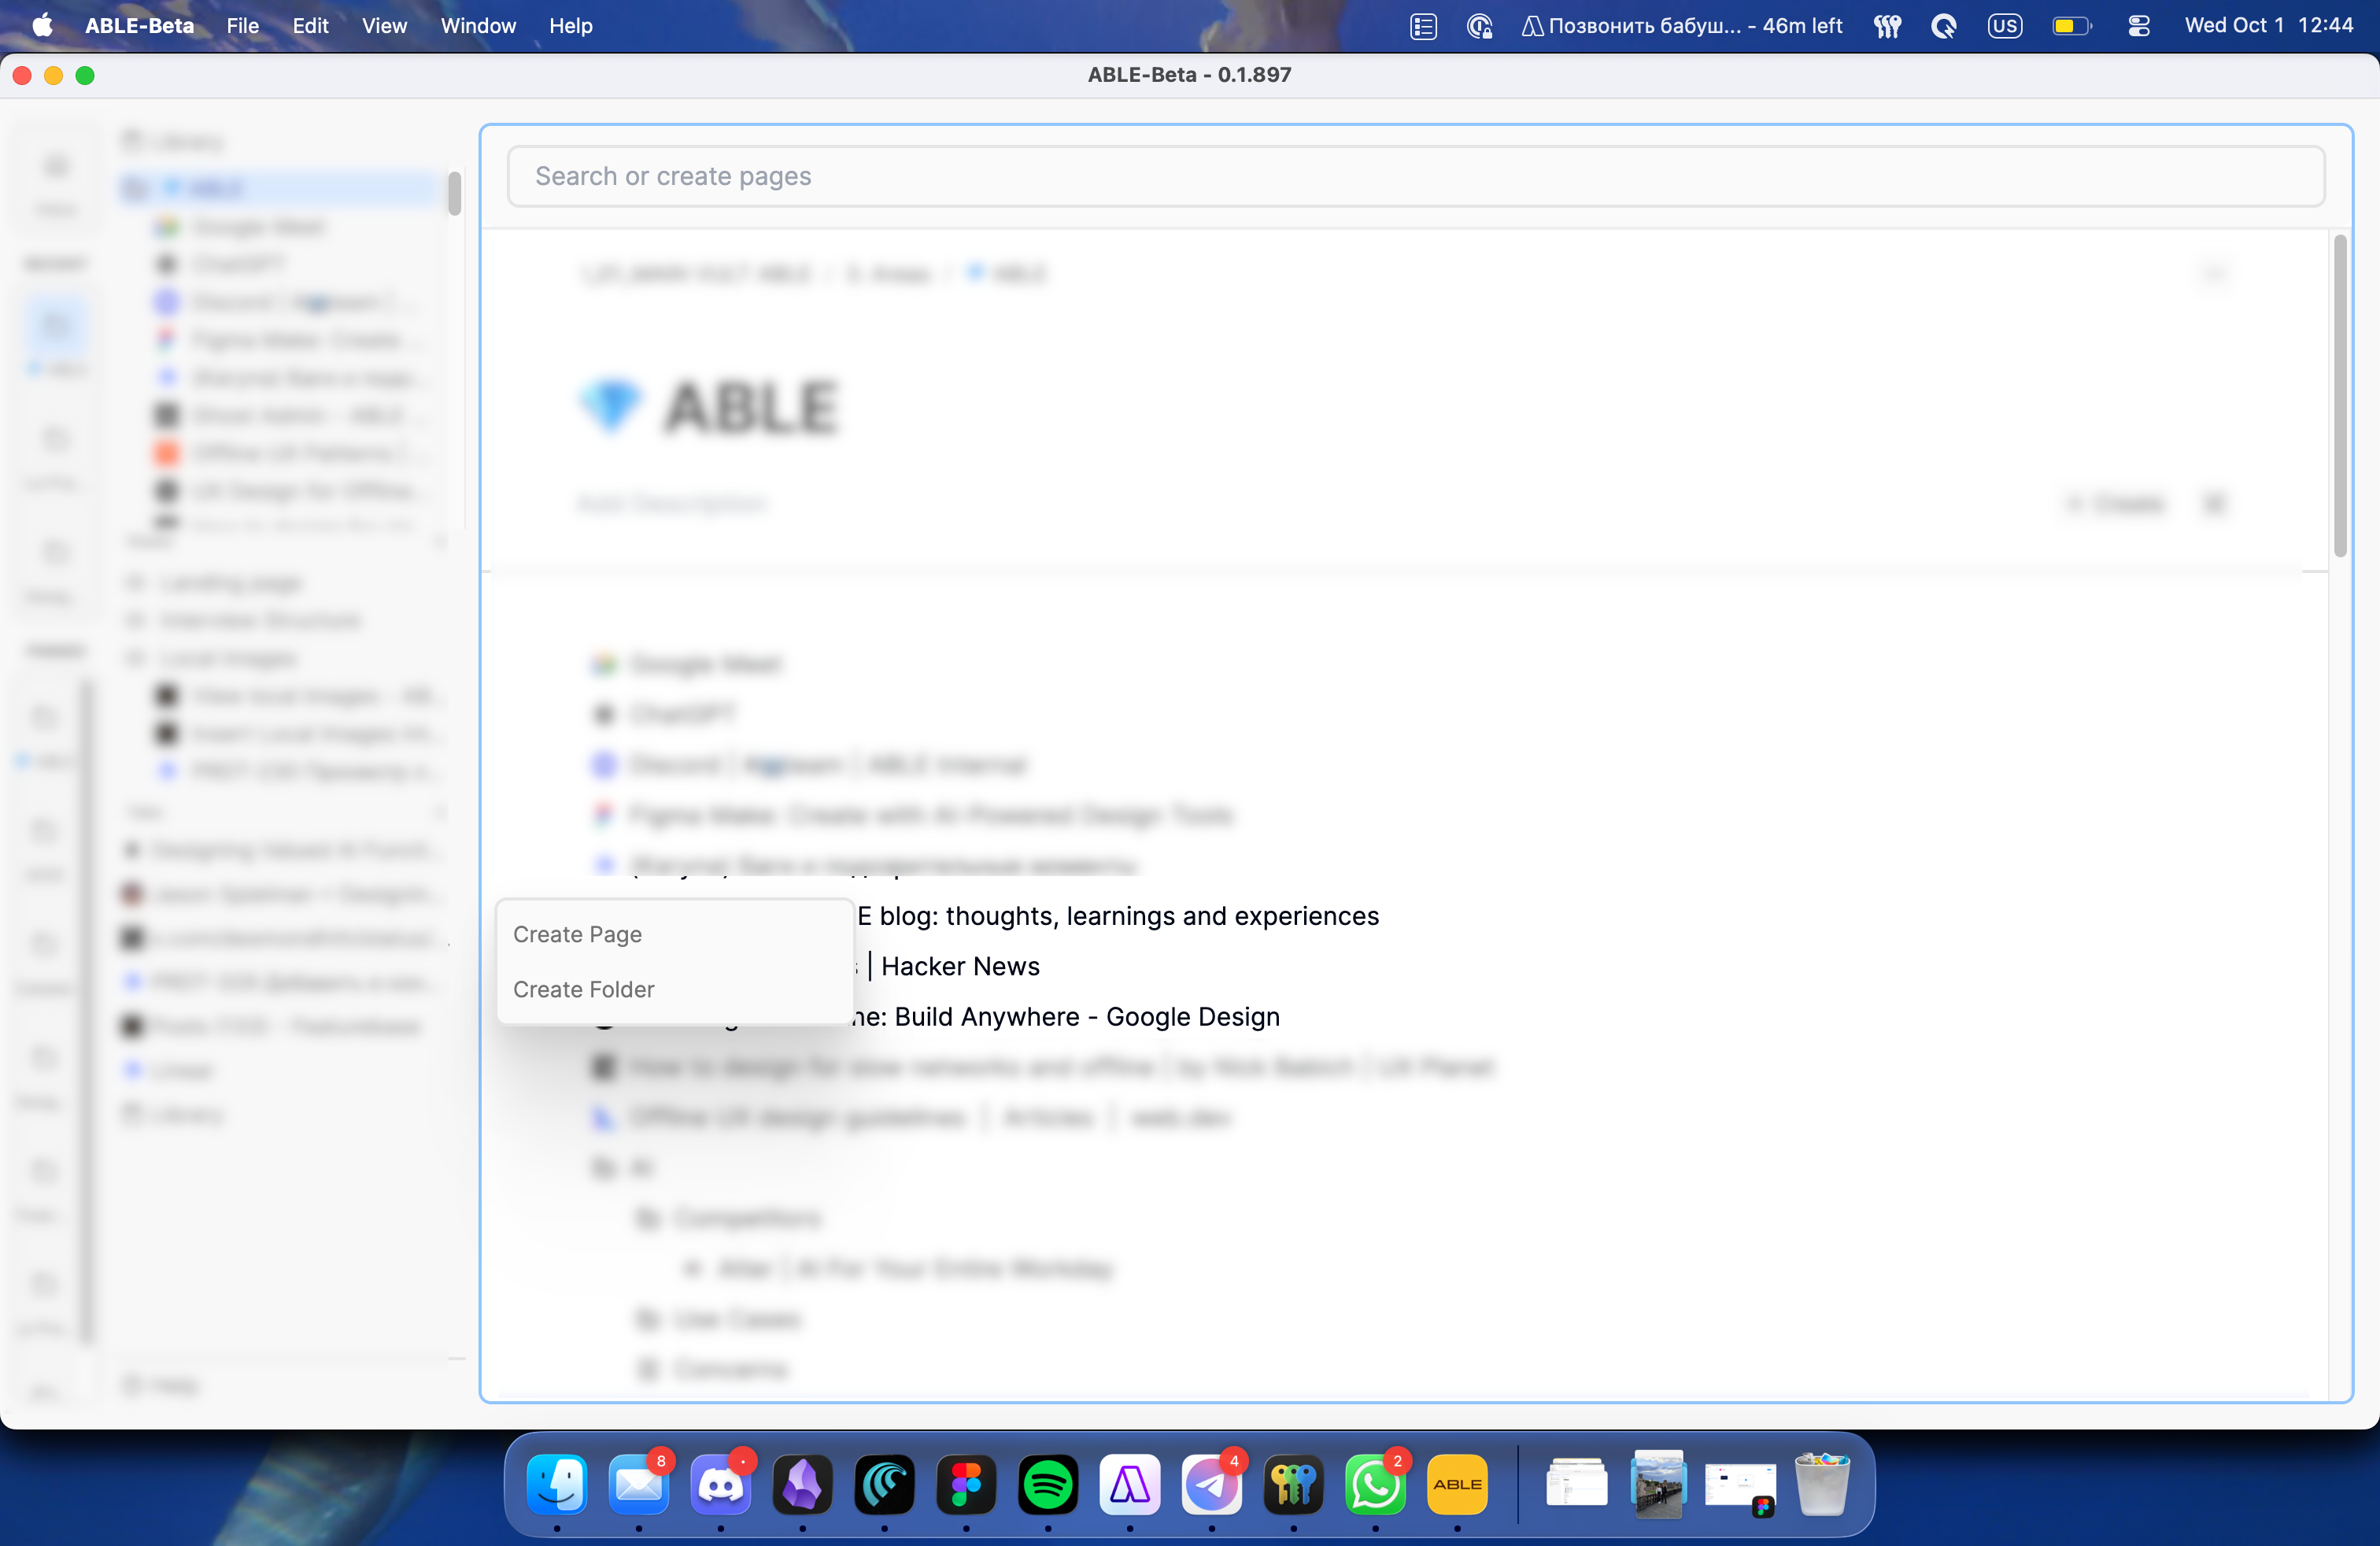Click the circle-with-padlock menu bar icon
Image resolution: width=2380 pixels, height=1546 pixels.
click(x=1479, y=26)
